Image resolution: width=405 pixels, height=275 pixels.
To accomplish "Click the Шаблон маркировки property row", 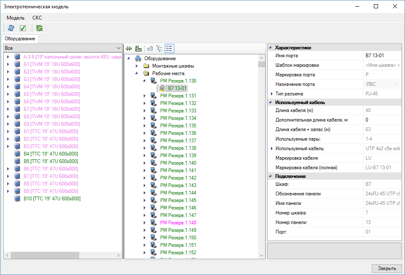I will pyautogui.click(x=334, y=65).
